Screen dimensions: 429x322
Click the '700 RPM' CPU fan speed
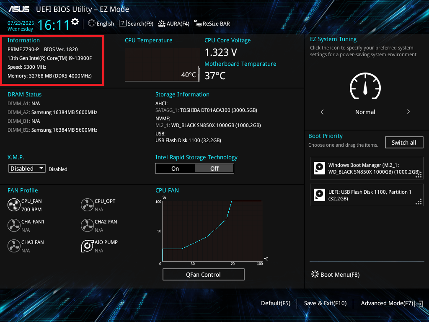coord(31,210)
